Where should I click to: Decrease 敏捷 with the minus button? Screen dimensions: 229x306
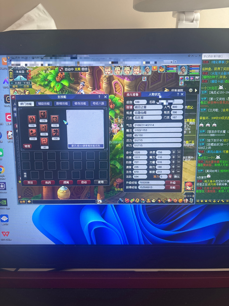point(179,171)
